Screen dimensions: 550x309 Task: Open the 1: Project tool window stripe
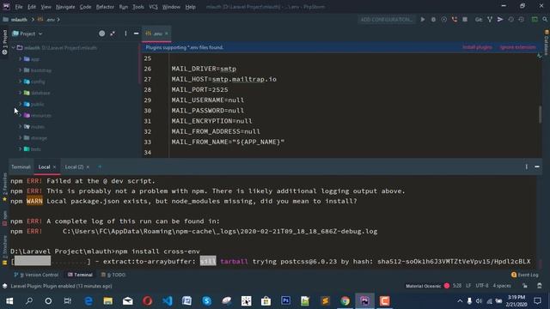(x=4, y=42)
